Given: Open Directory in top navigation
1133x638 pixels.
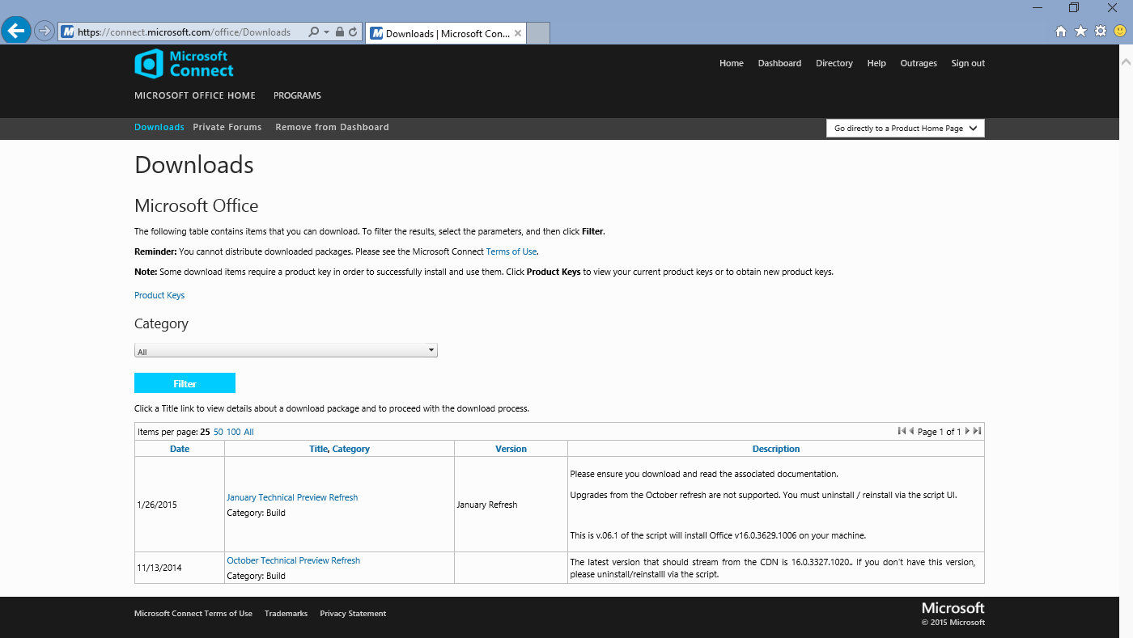Looking at the screenshot, I should tap(834, 63).
